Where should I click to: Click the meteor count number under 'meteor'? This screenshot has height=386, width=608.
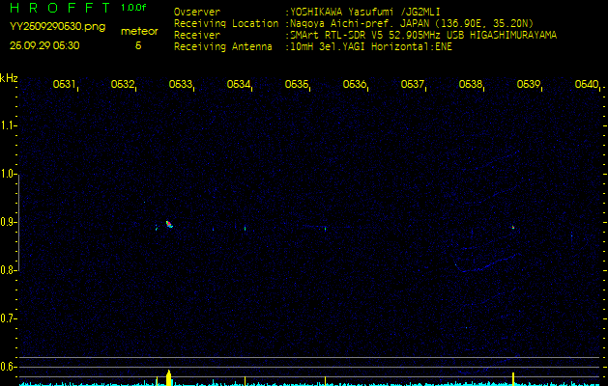tap(138, 45)
